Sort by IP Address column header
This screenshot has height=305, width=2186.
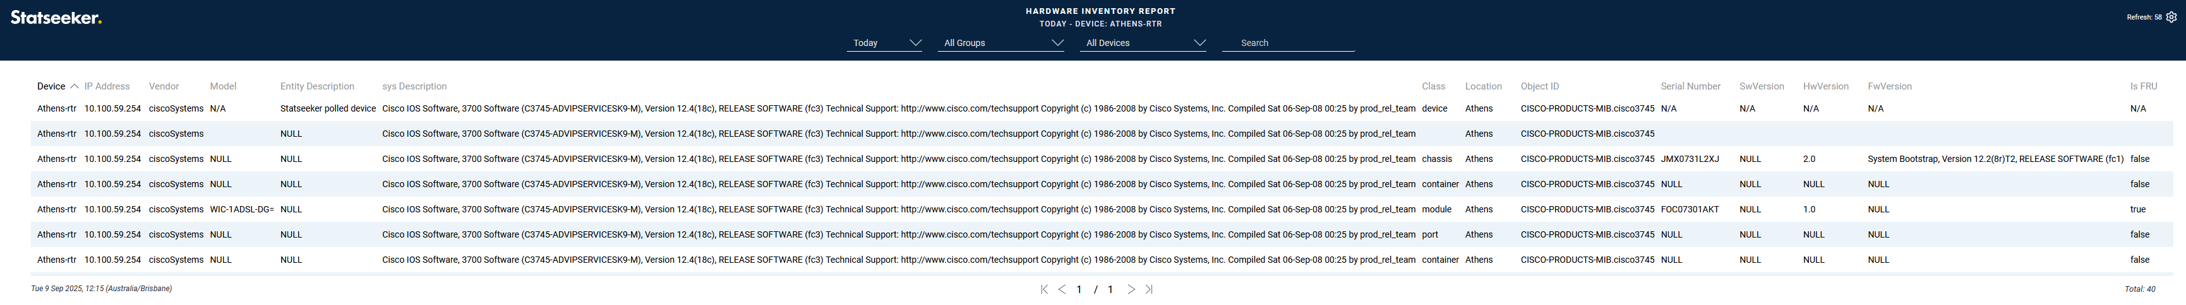pos(107,86)
